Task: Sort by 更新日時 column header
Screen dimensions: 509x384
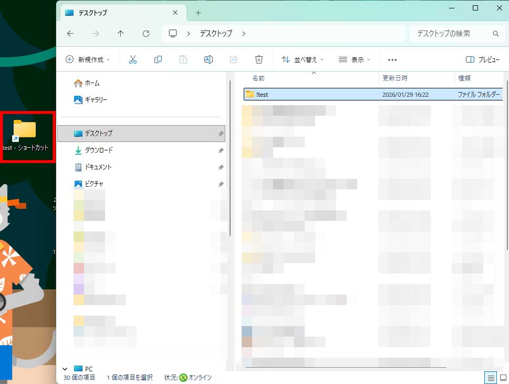Action: pyautogui.click(x=396, y=78)
